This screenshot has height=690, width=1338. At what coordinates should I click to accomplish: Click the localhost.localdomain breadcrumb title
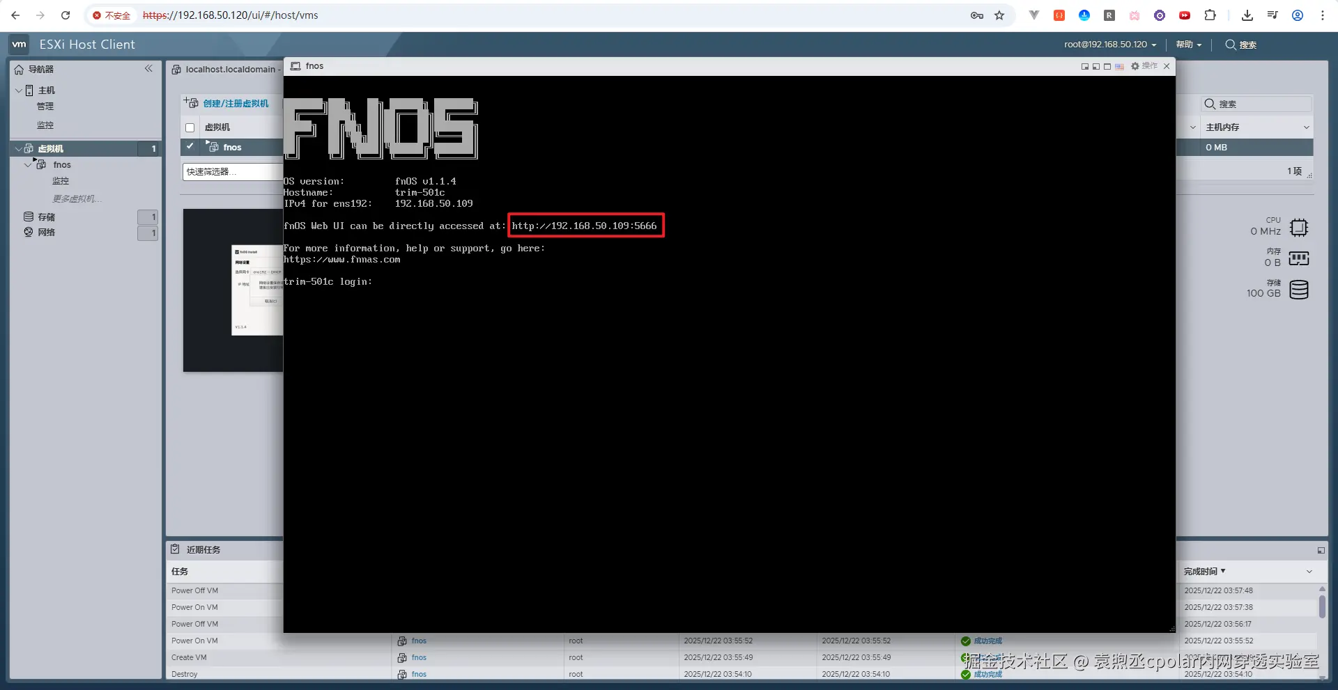click(231, 70)
